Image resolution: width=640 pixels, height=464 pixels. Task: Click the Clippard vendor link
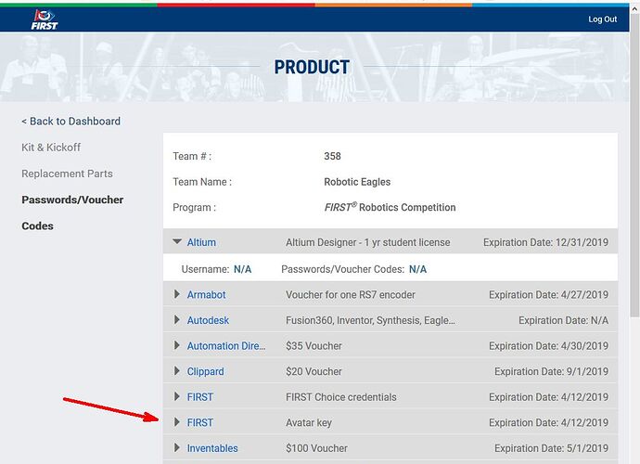pos(205,372)
